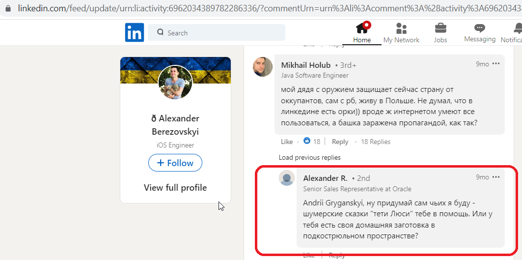Follow Alexander Berezovskyi

pyautogui.click(x=175, y=163)
